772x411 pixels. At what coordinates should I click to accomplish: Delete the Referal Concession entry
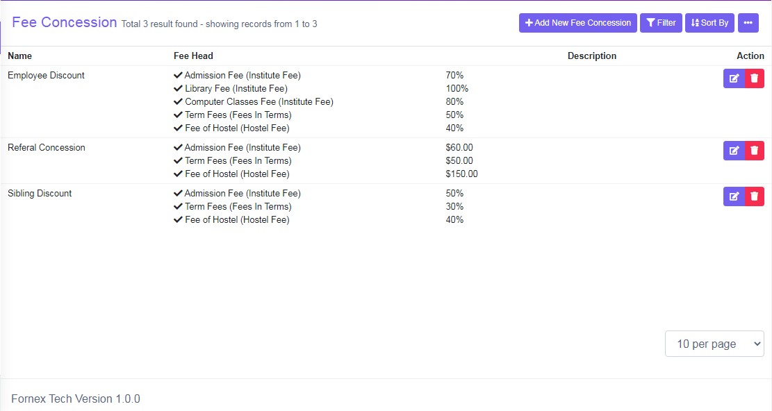coord(754,151)
